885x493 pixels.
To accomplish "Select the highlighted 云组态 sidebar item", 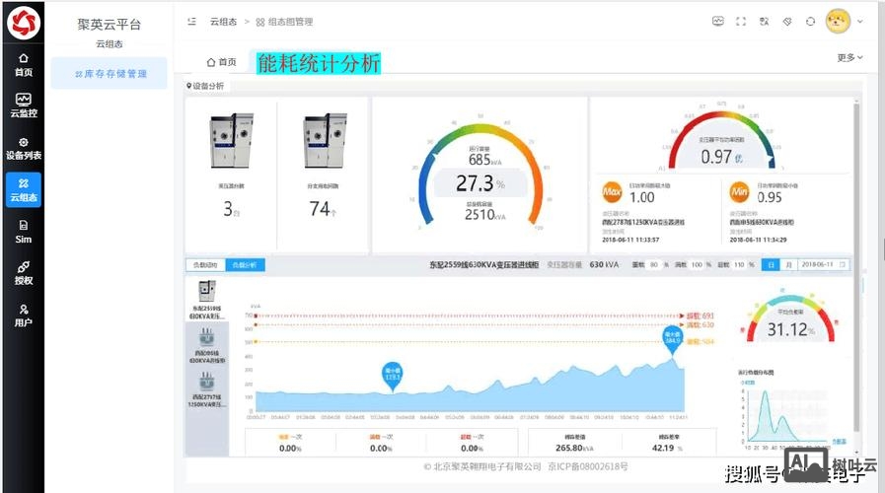I will 24,189.
